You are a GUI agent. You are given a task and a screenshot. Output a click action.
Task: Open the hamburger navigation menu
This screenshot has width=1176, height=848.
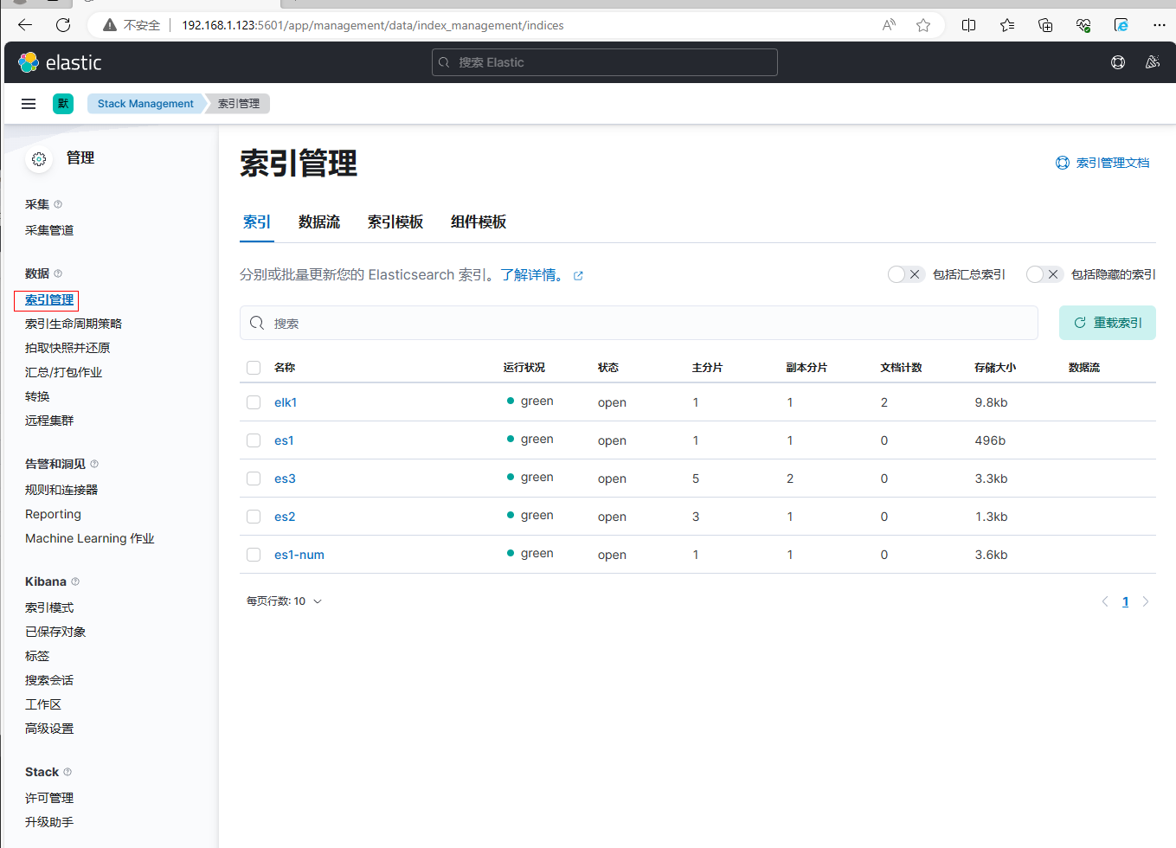click(29, 104)
